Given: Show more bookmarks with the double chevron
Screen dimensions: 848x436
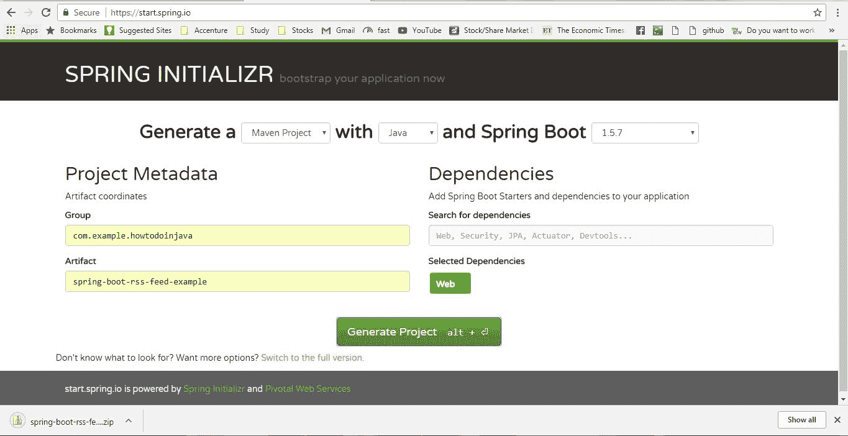Looking at the screenshot, I should 832,30.
